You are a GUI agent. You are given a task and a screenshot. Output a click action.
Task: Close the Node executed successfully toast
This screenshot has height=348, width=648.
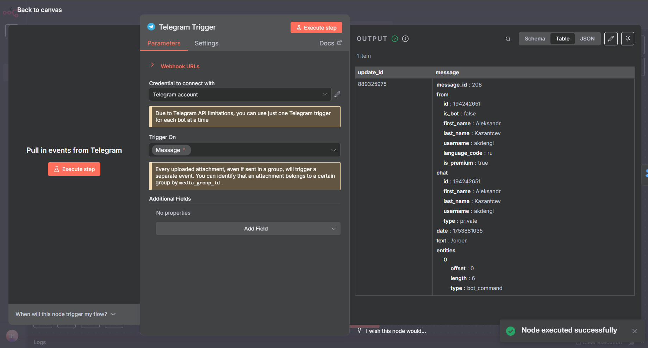[x=635, y=331]
